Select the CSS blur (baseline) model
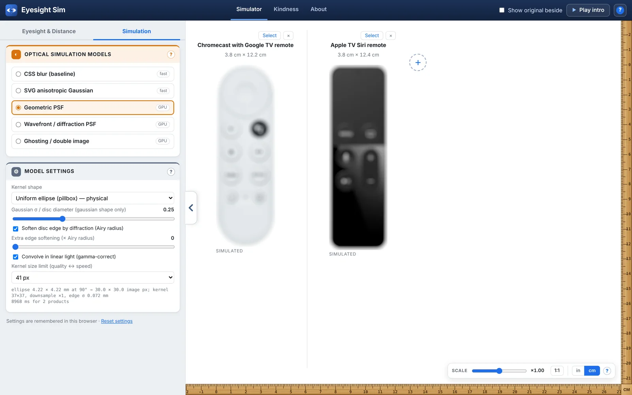Screen dimensions: 632x395 (93, 74)
